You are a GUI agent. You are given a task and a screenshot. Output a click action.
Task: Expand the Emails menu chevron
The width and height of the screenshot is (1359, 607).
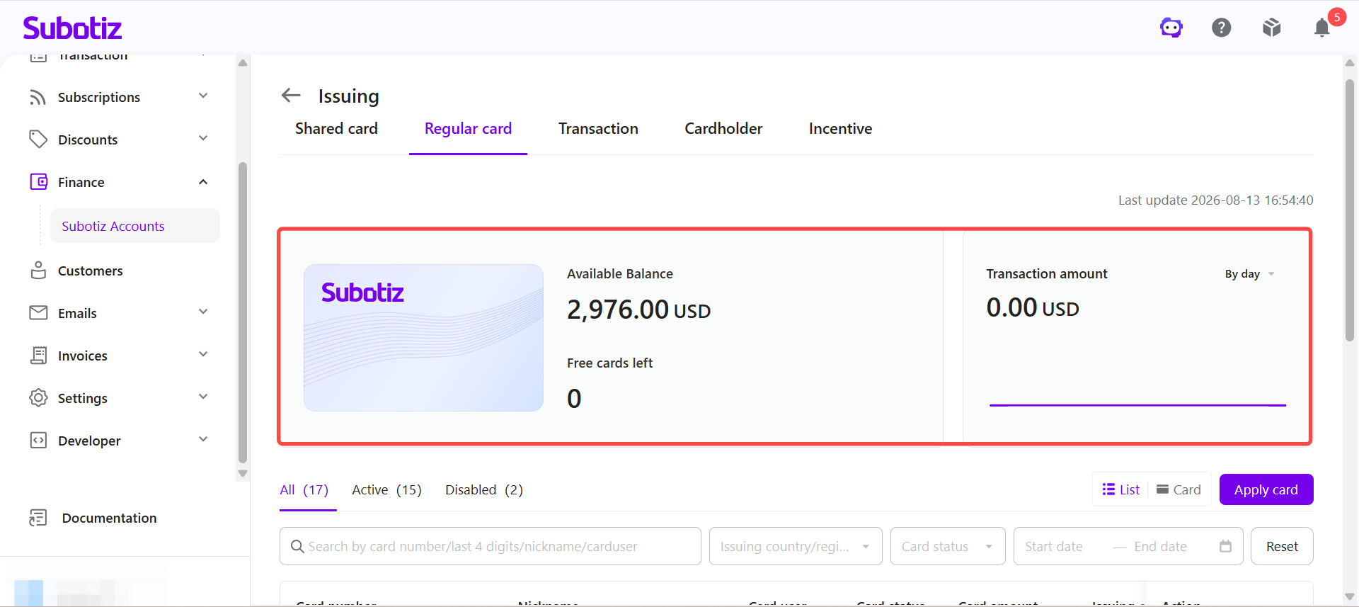203,312
